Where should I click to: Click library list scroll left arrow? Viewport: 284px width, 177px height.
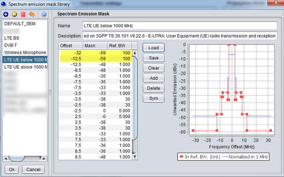(x=6, y=159)
